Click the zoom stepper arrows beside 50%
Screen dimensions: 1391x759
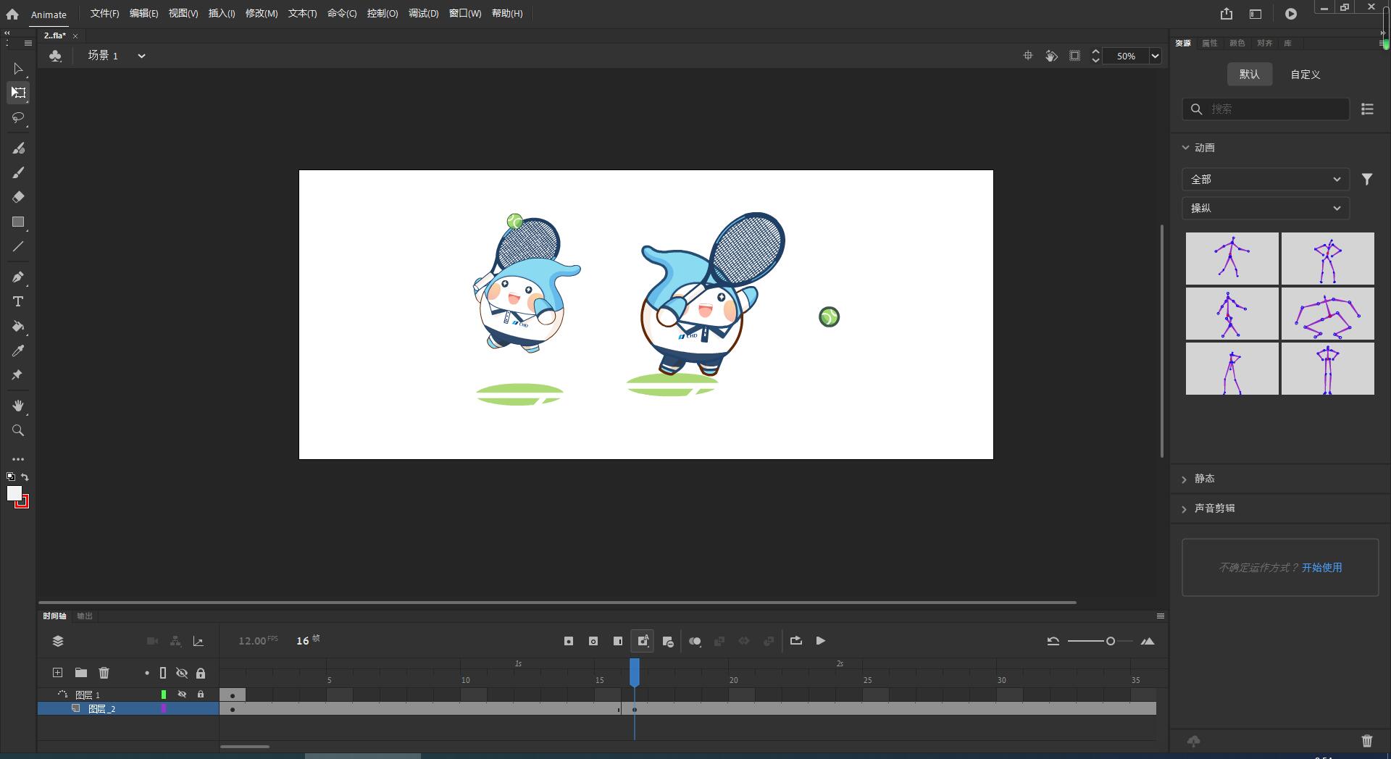coord(1095,56)
